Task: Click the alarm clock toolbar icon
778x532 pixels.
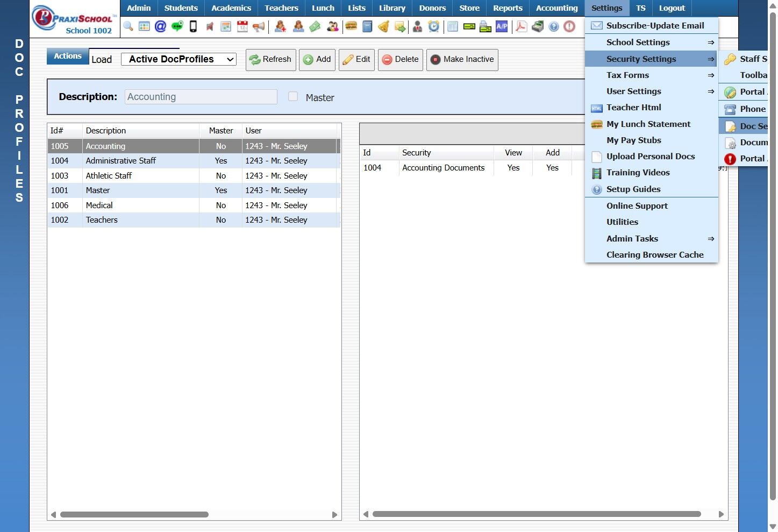Action: [434, 26]
